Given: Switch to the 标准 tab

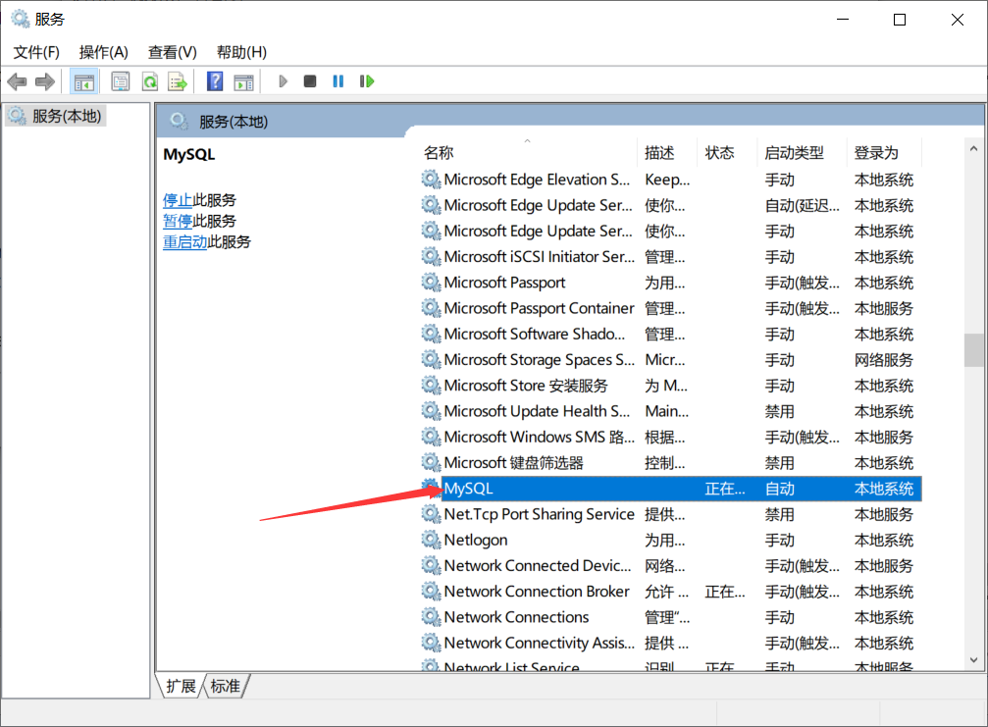Looking at the screenshot, I should (x=225, y=686).
